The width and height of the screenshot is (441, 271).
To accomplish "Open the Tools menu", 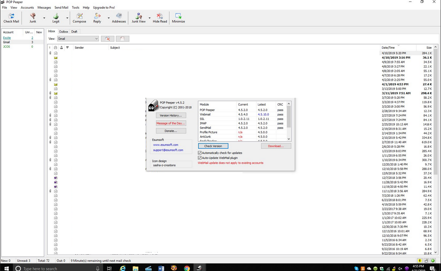I will (76, 7).
